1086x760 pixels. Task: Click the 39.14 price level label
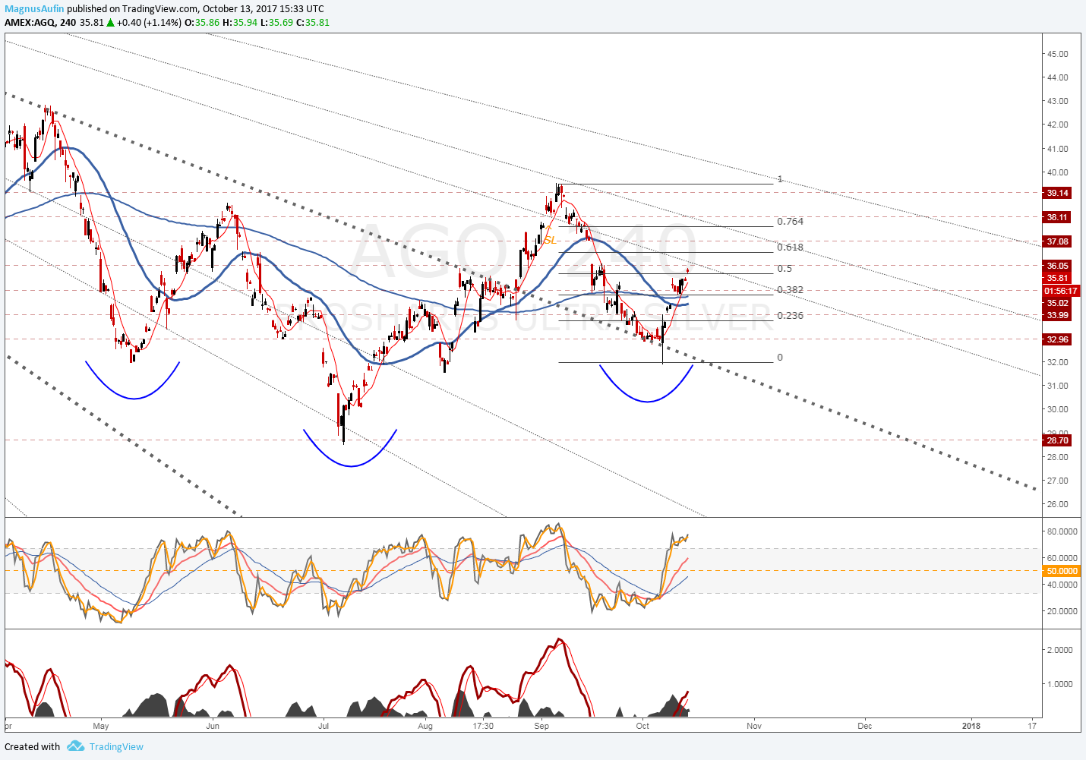tap(1058, 193)
